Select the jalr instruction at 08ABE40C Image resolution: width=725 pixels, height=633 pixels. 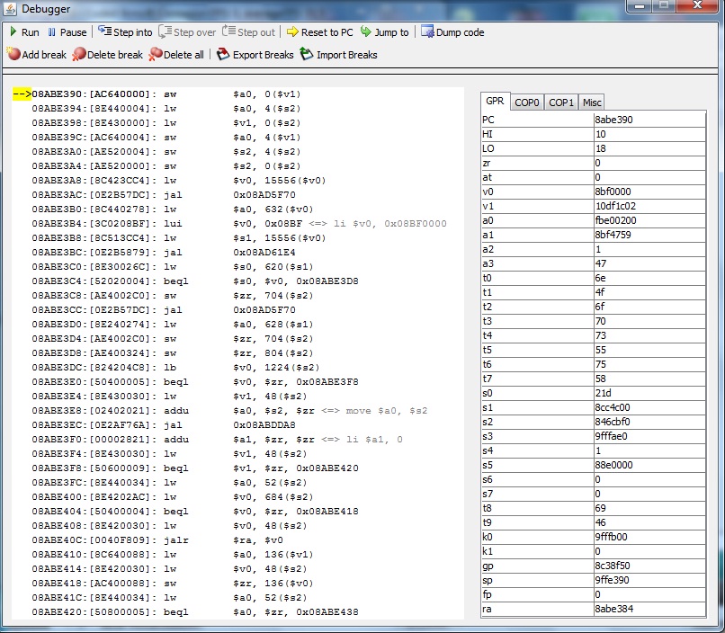pos(180,539)
